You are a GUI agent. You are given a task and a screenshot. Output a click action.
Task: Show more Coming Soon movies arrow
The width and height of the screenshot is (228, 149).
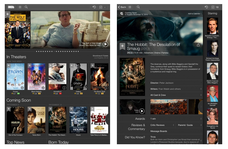pos(108,119)
